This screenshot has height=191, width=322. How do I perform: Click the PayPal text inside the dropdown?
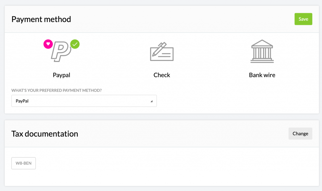pos(22,101)
